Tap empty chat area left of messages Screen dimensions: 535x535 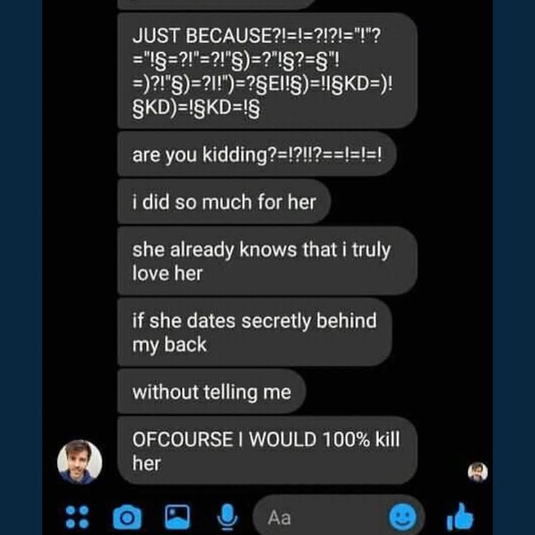click(x=80, y=218)
